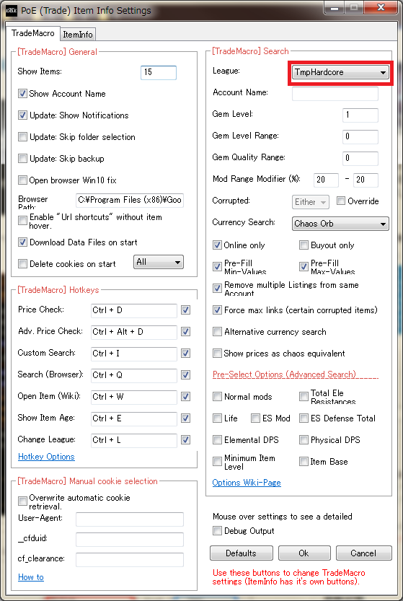Screen dimensions: 403x601
Task: Toggle Pre-Fill Max-Values checkbox
Action: [x=304, y=266]
